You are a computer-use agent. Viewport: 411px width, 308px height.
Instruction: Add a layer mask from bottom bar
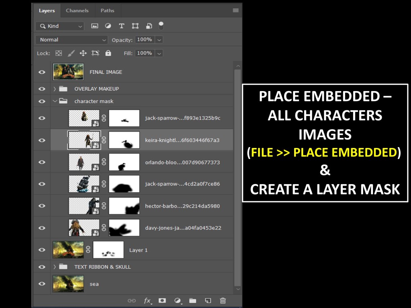point(162,300)
